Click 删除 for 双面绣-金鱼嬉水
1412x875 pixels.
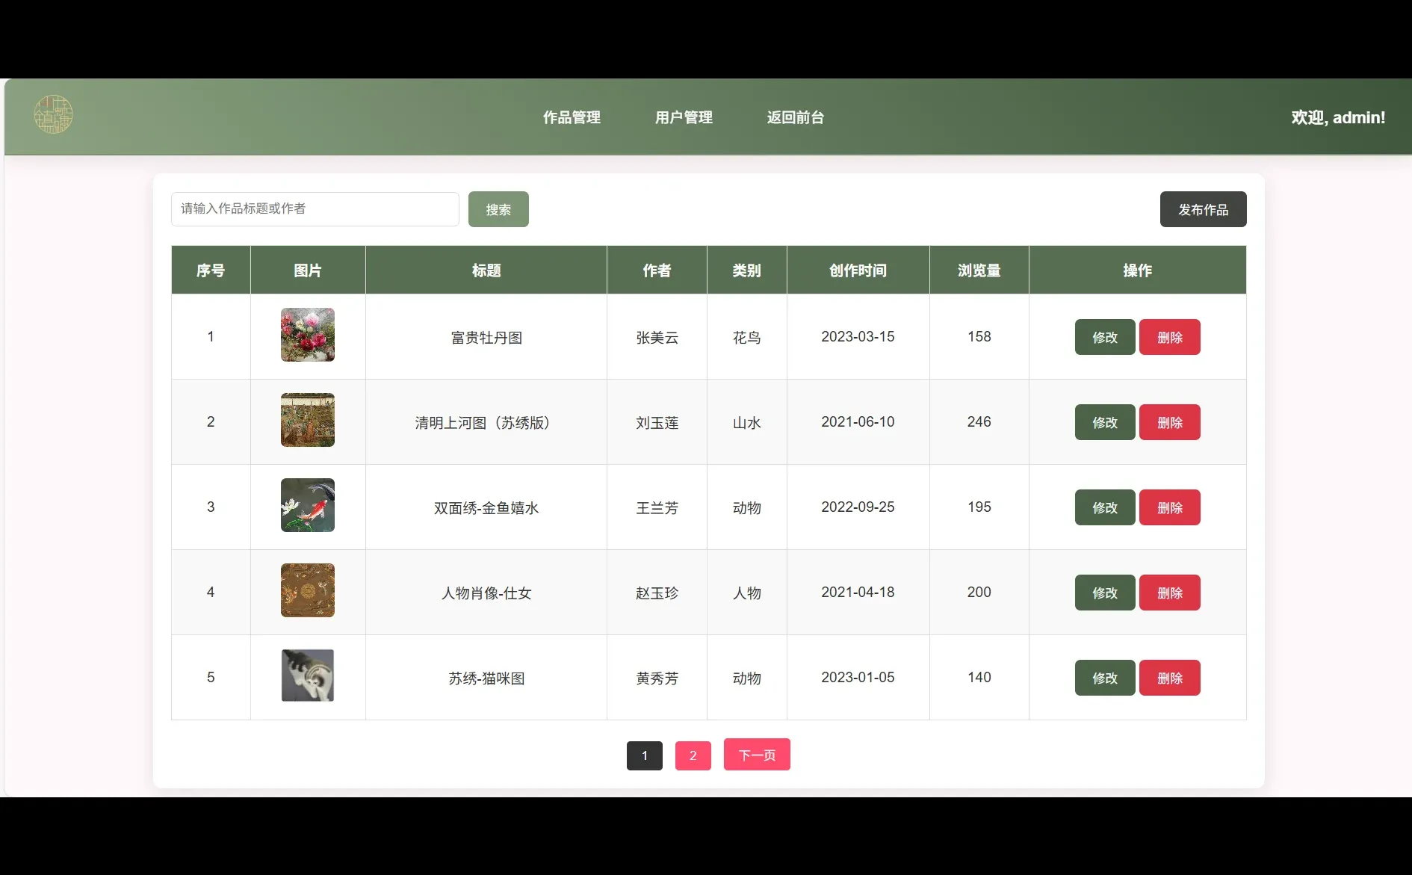click(1169, 507)
